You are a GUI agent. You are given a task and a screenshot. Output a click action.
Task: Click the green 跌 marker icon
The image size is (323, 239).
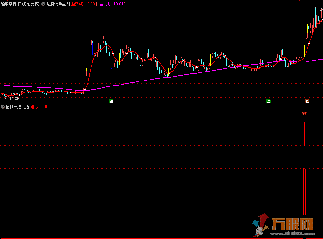tap(111, 101)
